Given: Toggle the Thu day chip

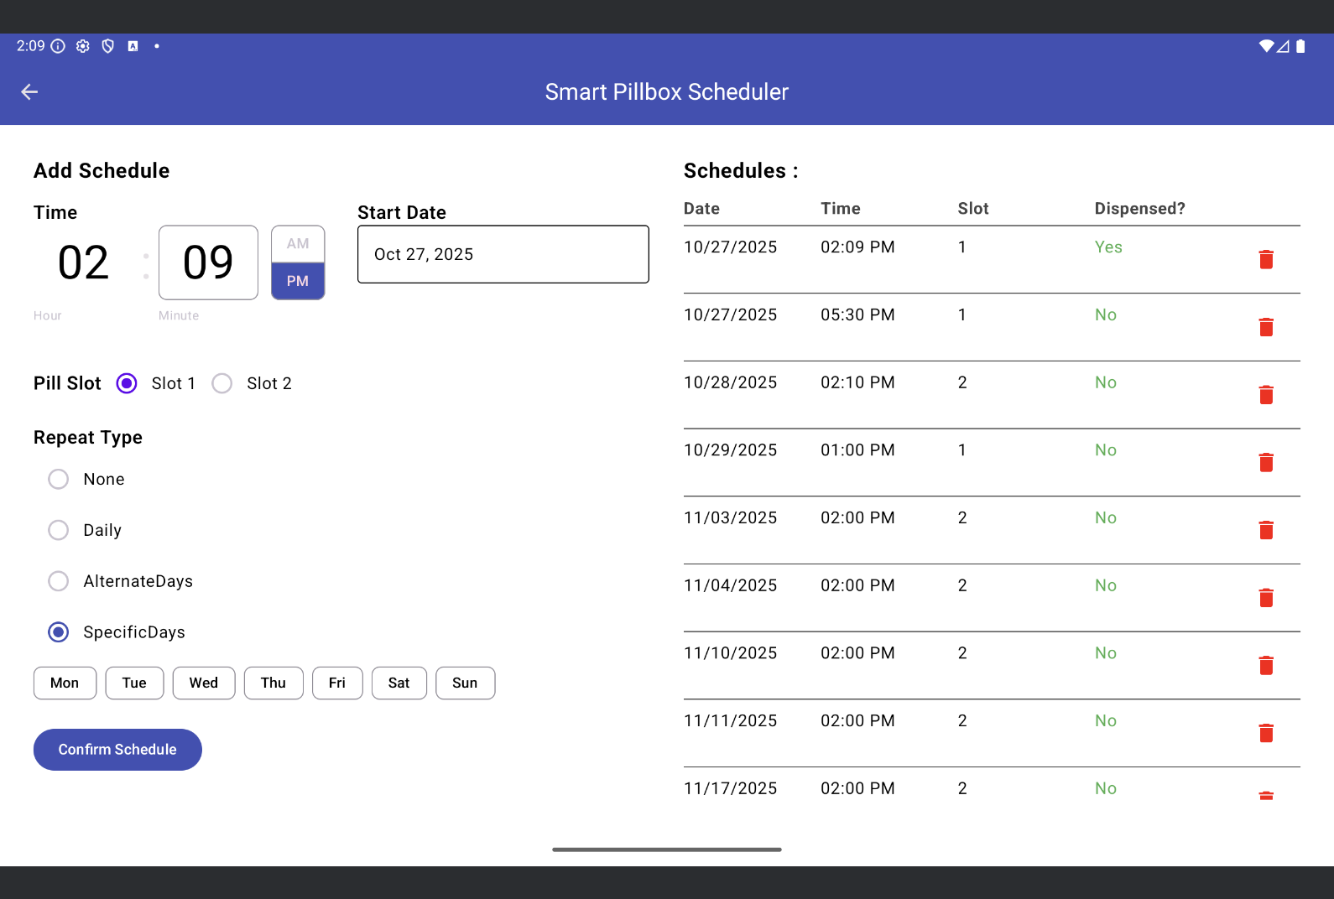Looking at the screenshot, I should [274, 683].
